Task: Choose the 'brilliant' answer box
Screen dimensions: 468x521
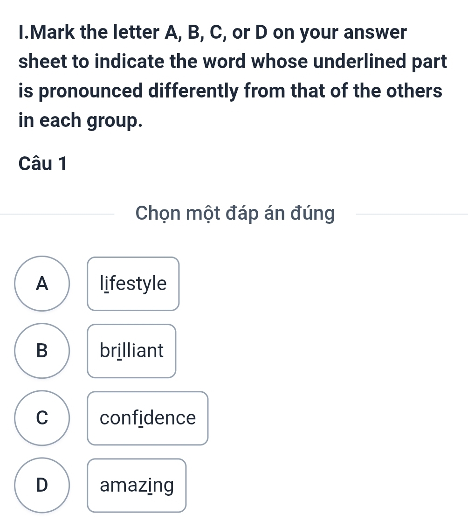Action: [x=131, y=351]
